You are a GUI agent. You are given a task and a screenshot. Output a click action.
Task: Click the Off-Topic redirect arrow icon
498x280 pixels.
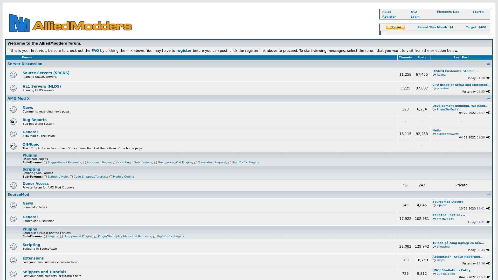coord(13,146)
